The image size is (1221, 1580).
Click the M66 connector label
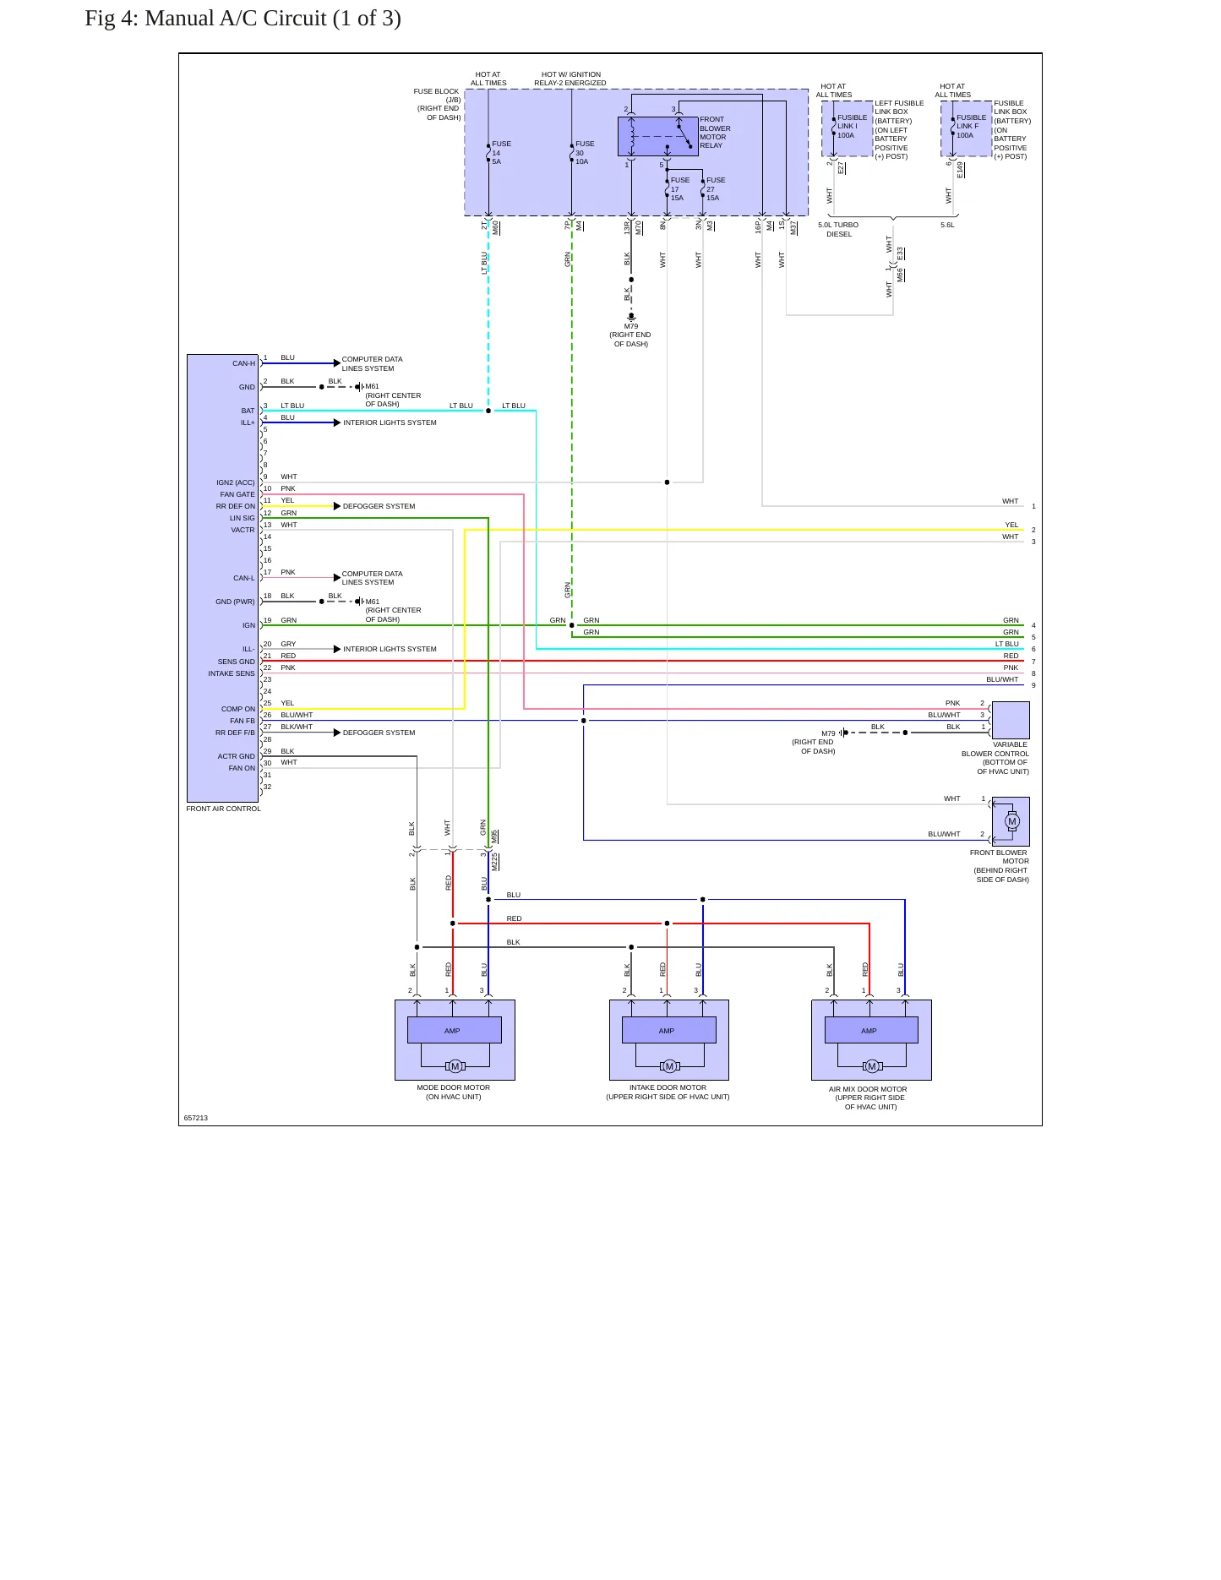(901, 275)
